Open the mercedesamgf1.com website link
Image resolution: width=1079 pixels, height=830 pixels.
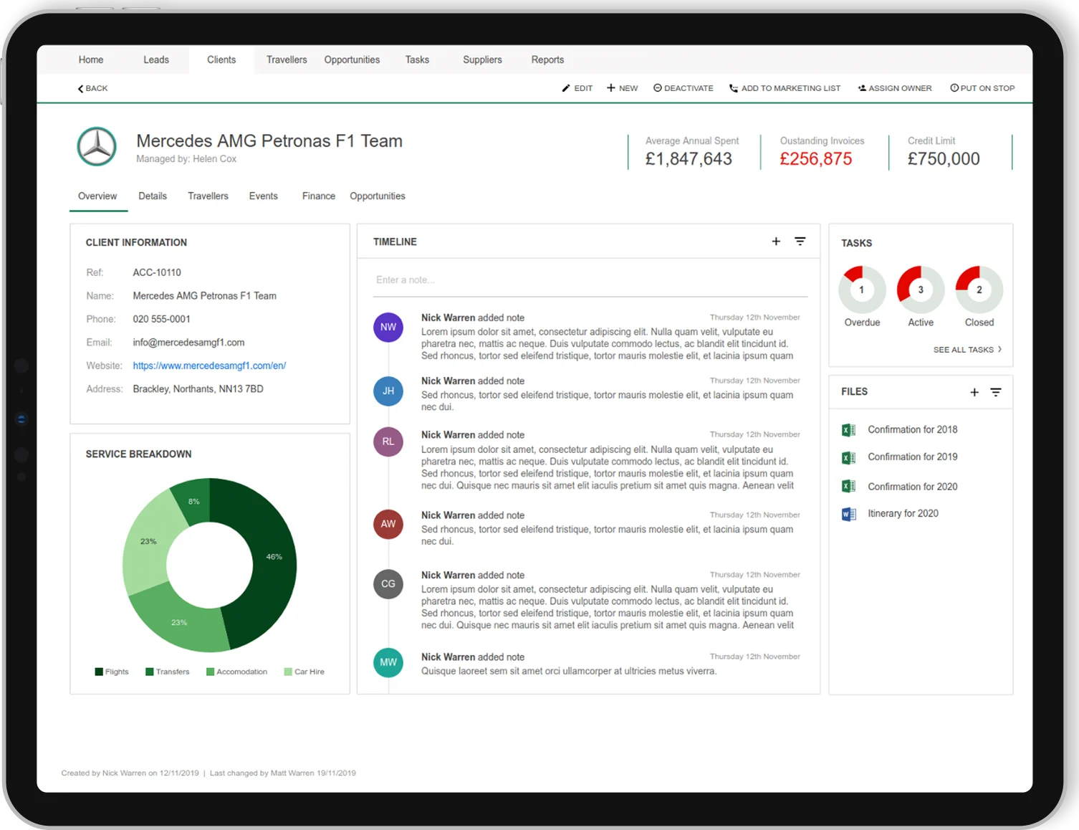coord(209,366)
